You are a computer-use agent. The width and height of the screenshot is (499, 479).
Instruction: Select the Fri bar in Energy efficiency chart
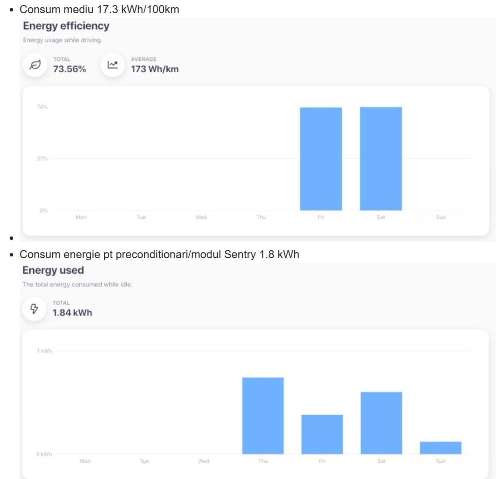[321, 158]
